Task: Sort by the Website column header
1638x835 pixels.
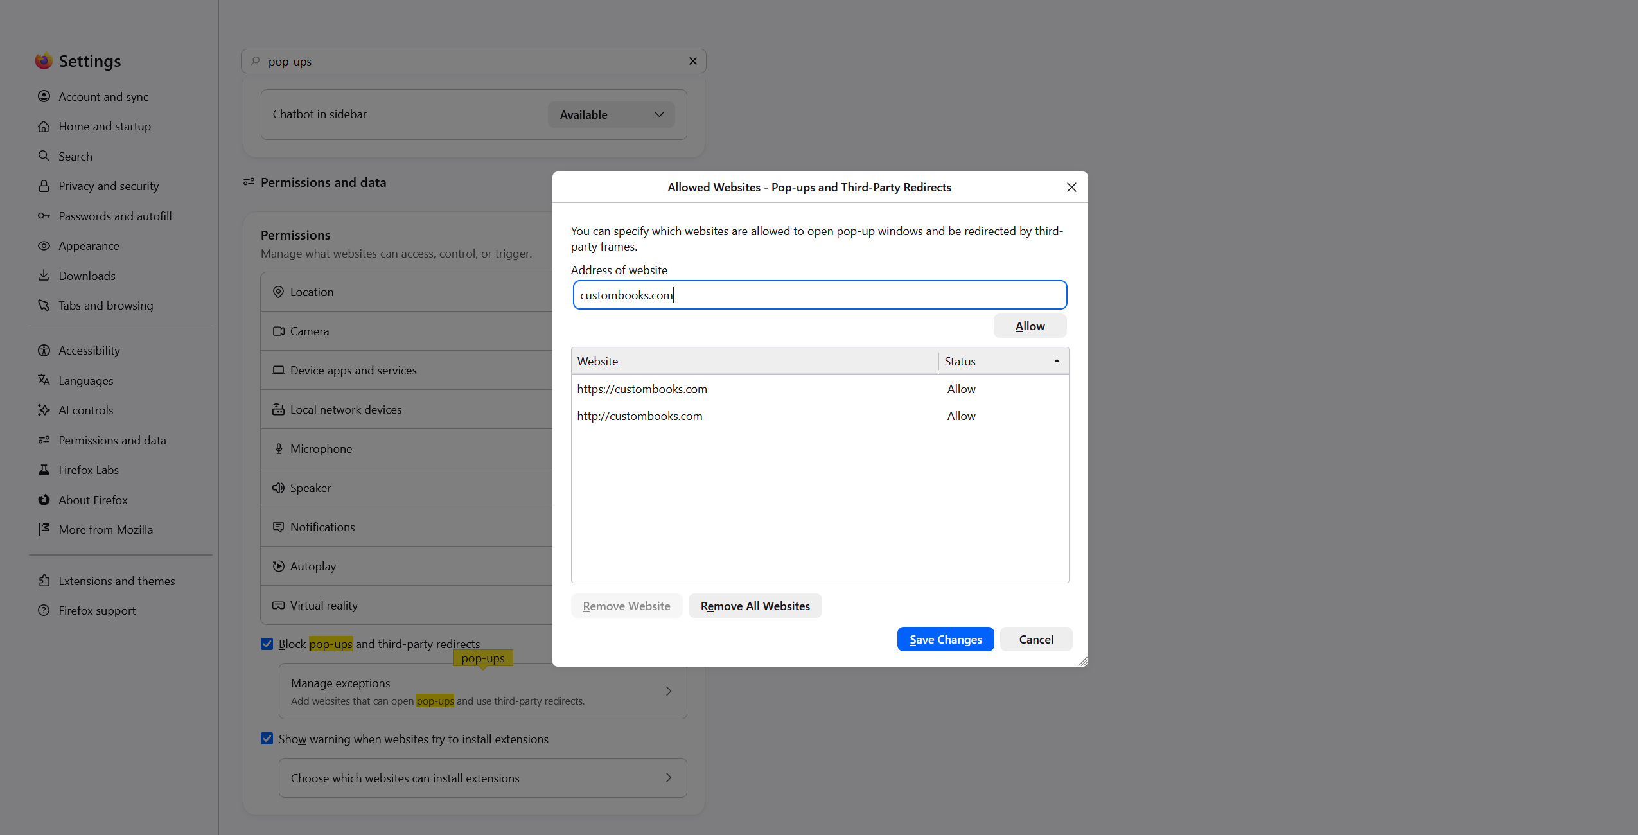Action: click(755, 362)
